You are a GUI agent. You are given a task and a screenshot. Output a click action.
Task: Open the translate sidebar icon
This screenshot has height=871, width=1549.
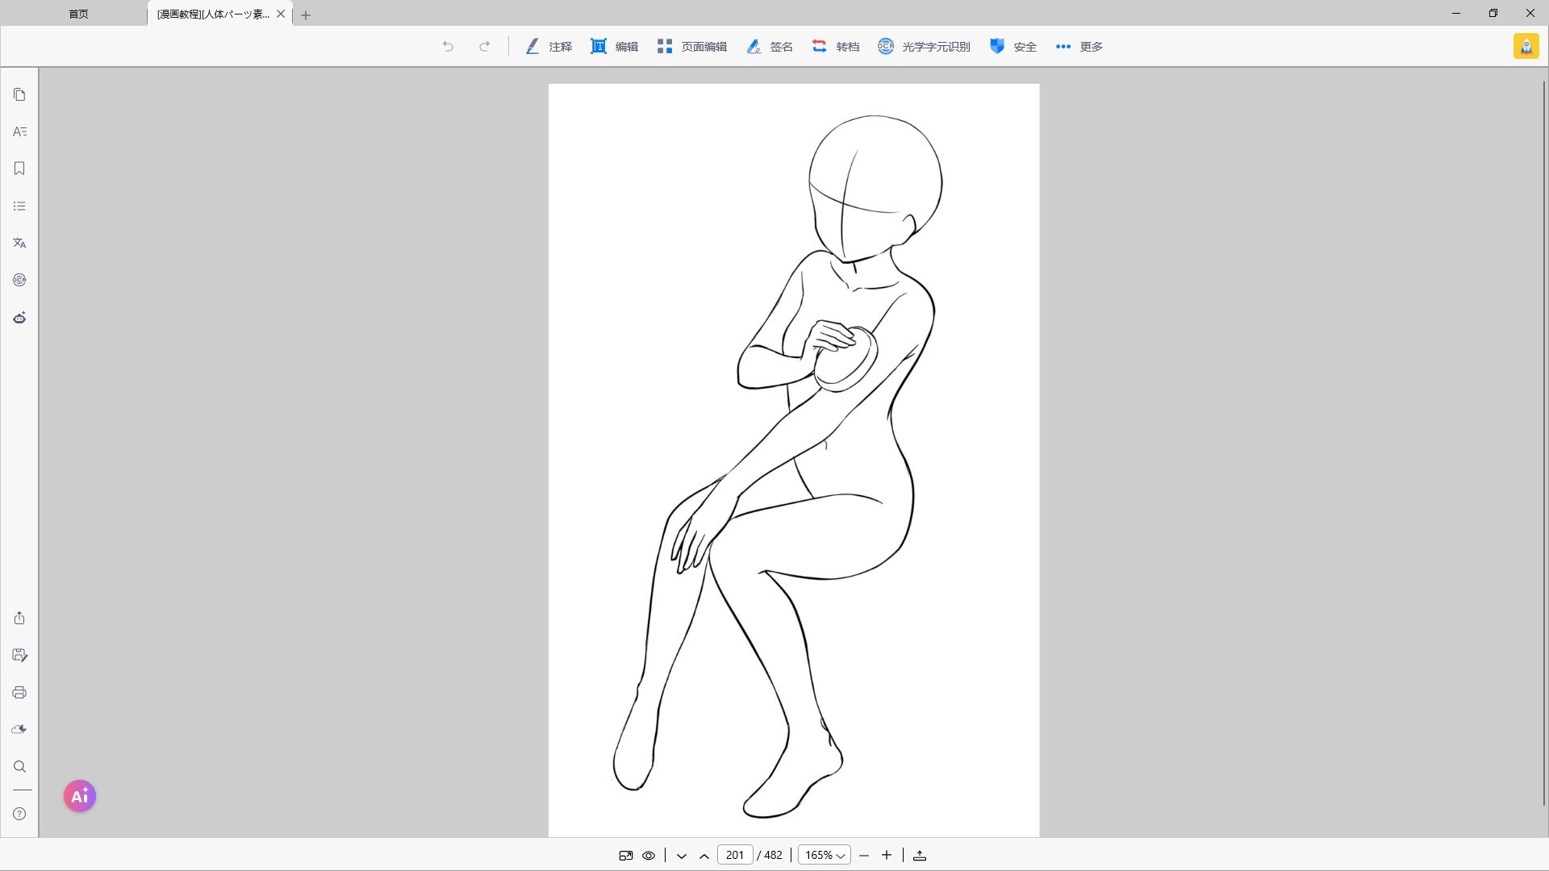[19, 243]
